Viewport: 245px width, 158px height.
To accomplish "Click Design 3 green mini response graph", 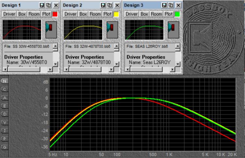I will pos(144,30).
